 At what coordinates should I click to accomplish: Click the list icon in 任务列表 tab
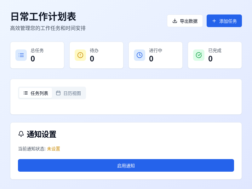(26, 93)
